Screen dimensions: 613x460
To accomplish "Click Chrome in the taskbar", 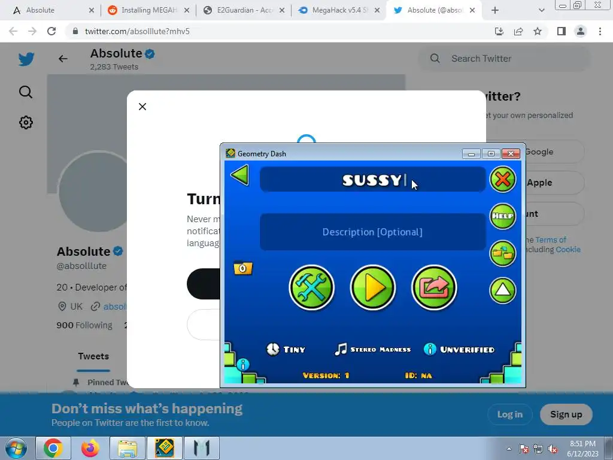I will (x=53, y=448).
